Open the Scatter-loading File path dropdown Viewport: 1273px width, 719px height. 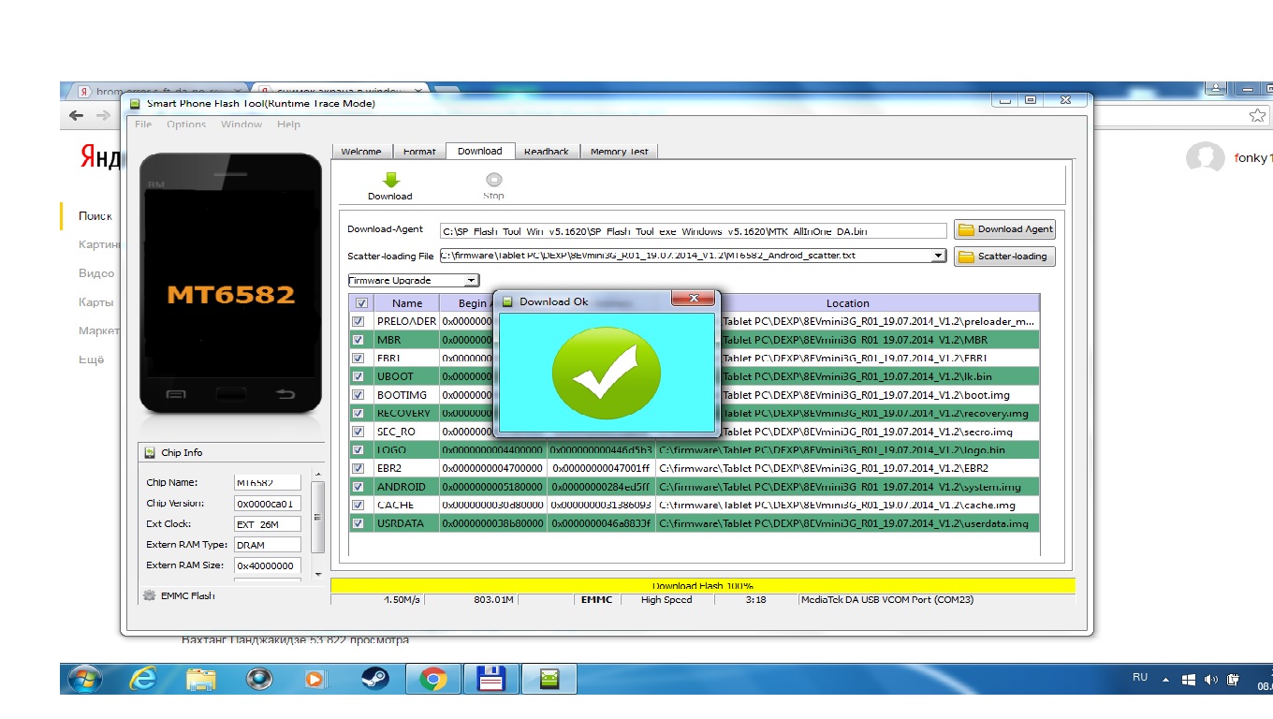[x=939, y=256]
